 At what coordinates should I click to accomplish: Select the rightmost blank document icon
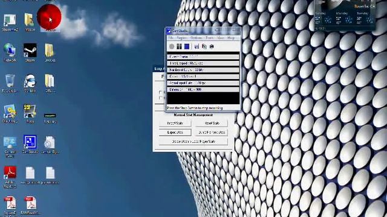50,175
